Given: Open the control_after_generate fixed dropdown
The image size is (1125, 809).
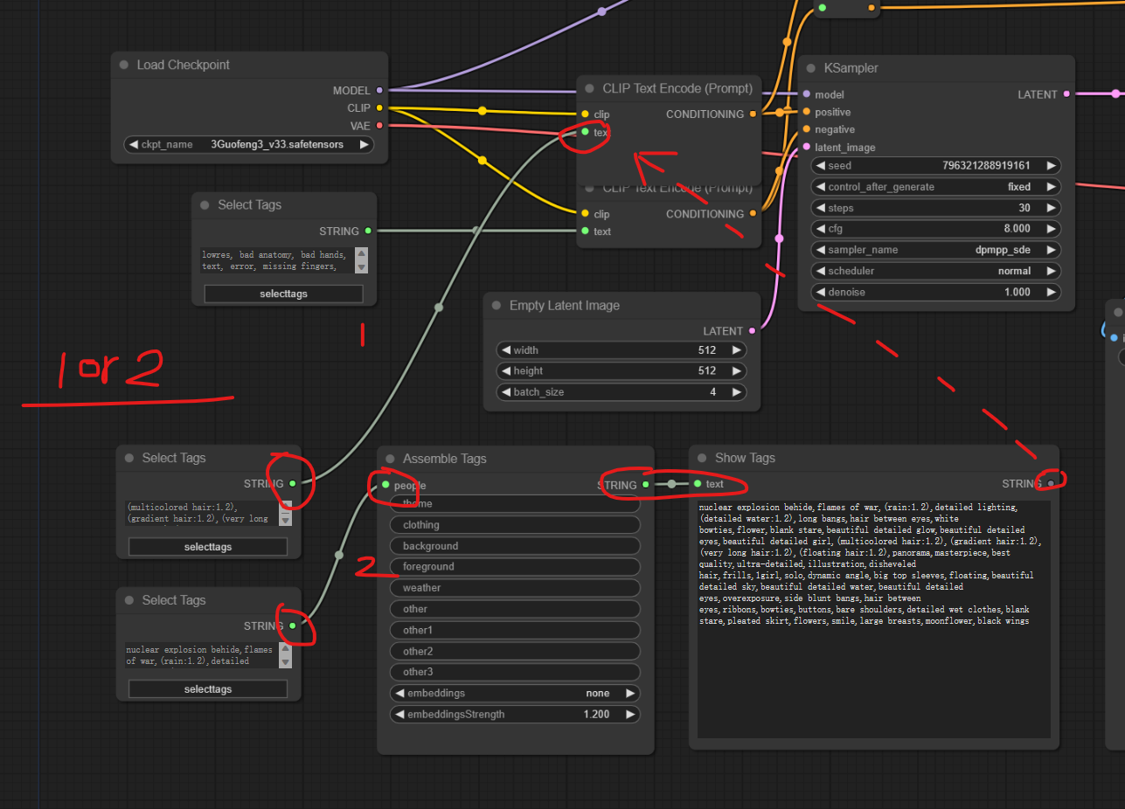Looking at the screenshot, I should point(936,187).
